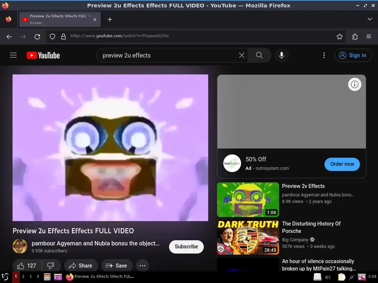Image resolution: width=378 pixels, height=283 pixels.
Task: Open the Firefox application menu
Action: pos(369,36)
